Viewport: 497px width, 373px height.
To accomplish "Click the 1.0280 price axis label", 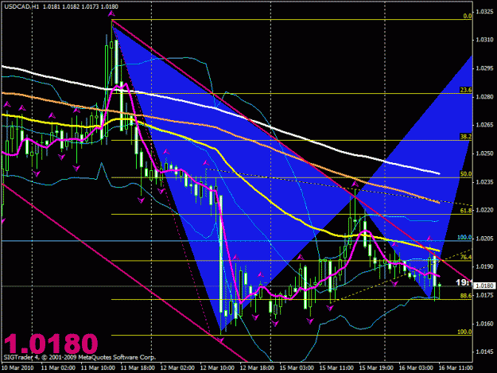I will [x=485, y=96].
